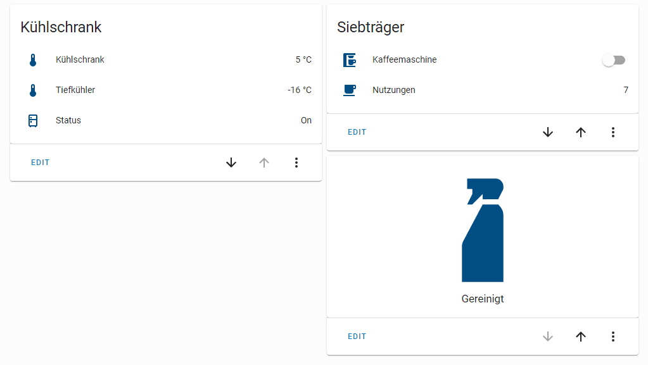648x365 pixels.
Task: Open the Gereinigt card overflow menu
Action: tap(613, 337)
